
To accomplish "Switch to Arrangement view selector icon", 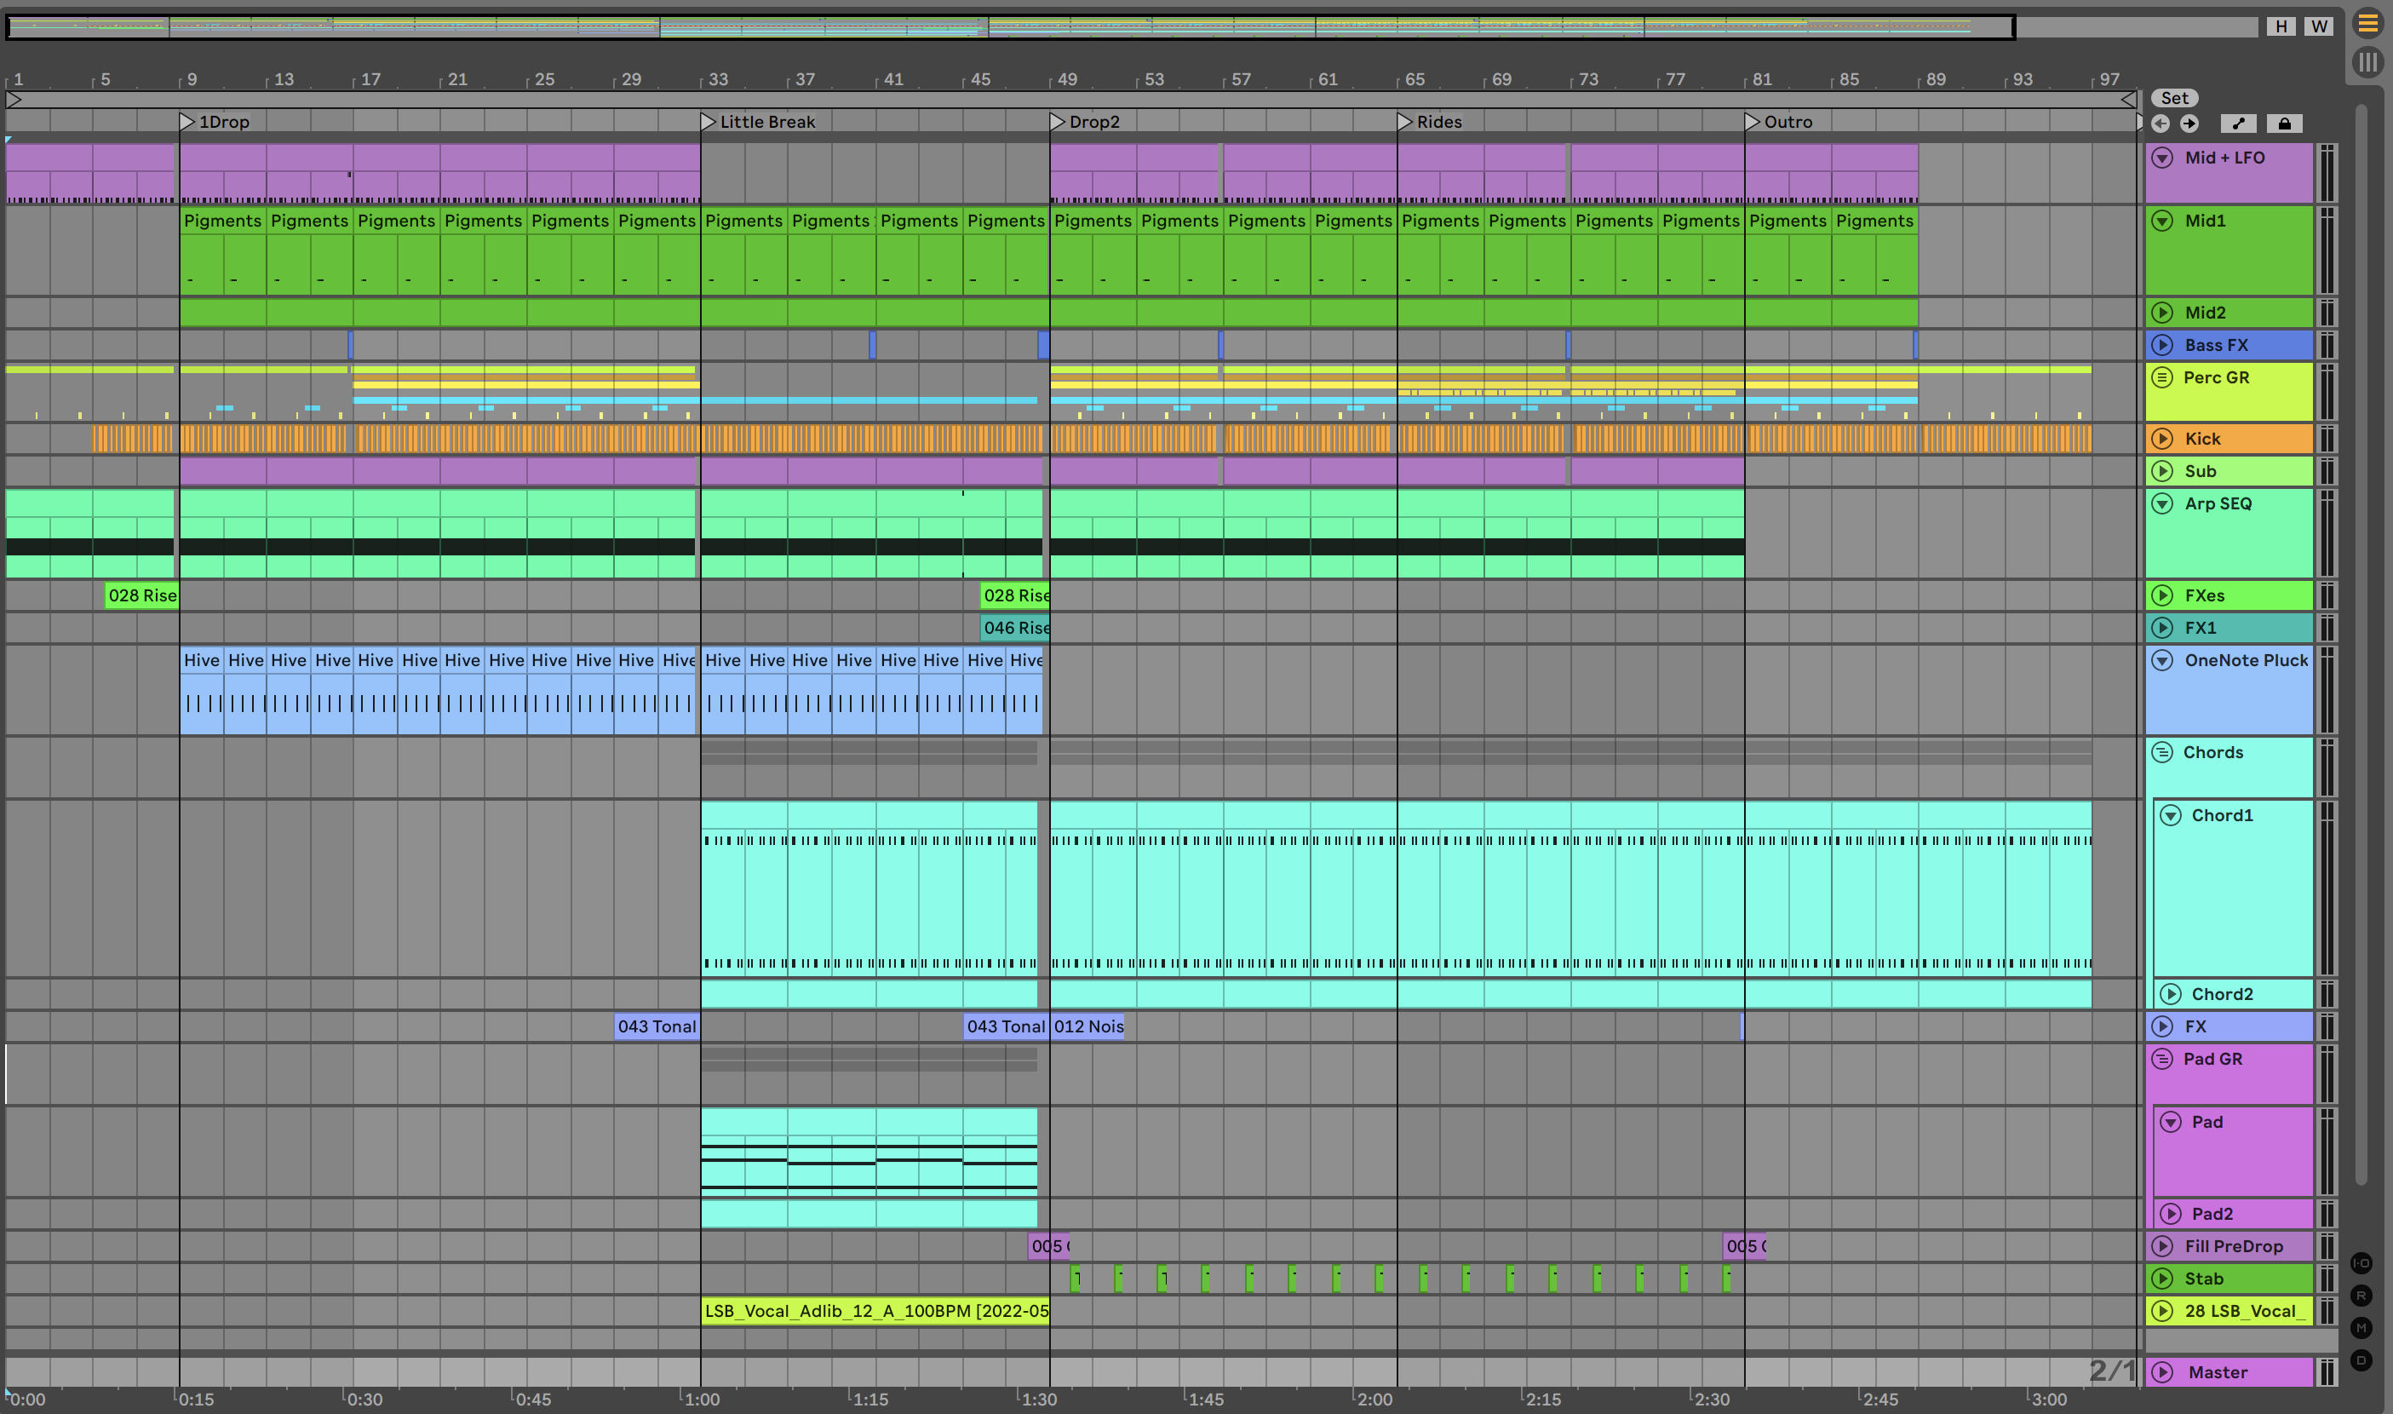I will [2367, 24].
